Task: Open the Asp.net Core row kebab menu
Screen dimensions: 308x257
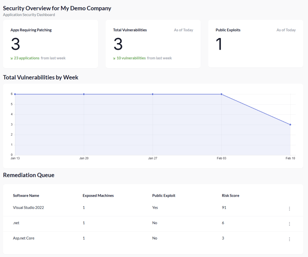Action: [289, 239]
